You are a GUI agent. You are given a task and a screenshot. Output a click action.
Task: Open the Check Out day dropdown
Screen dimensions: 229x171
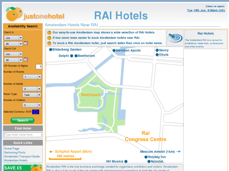coord(13,60)
